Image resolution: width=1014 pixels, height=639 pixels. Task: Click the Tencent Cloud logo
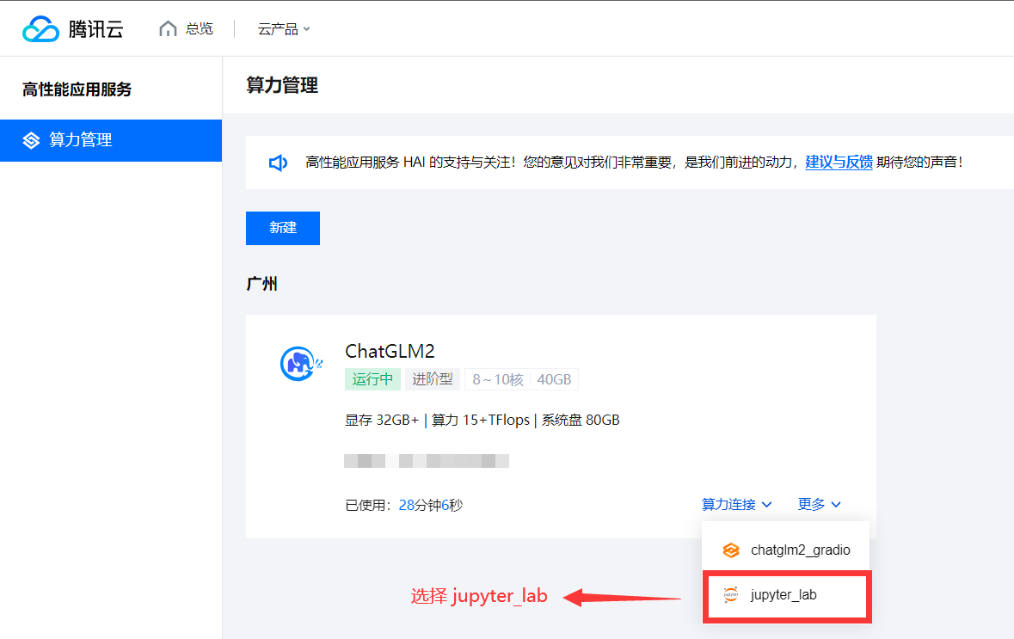click(x=72, y=29)
